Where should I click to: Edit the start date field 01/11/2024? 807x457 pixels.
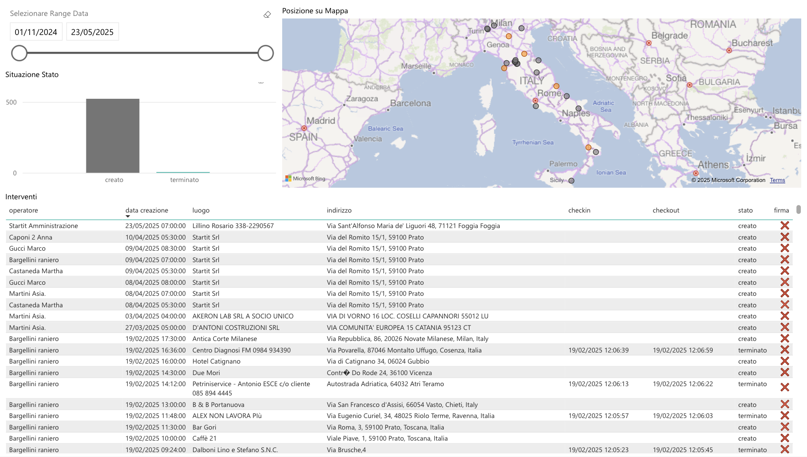coord(36,32)
